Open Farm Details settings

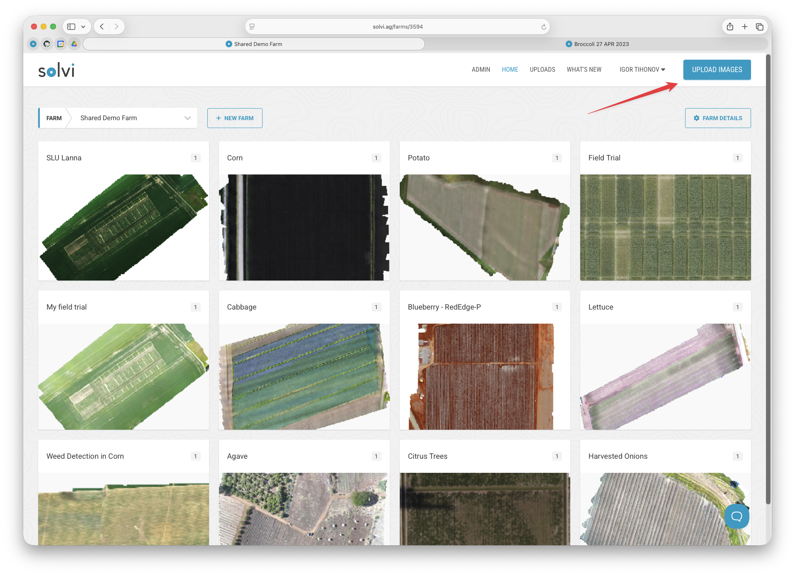[717, 118]
